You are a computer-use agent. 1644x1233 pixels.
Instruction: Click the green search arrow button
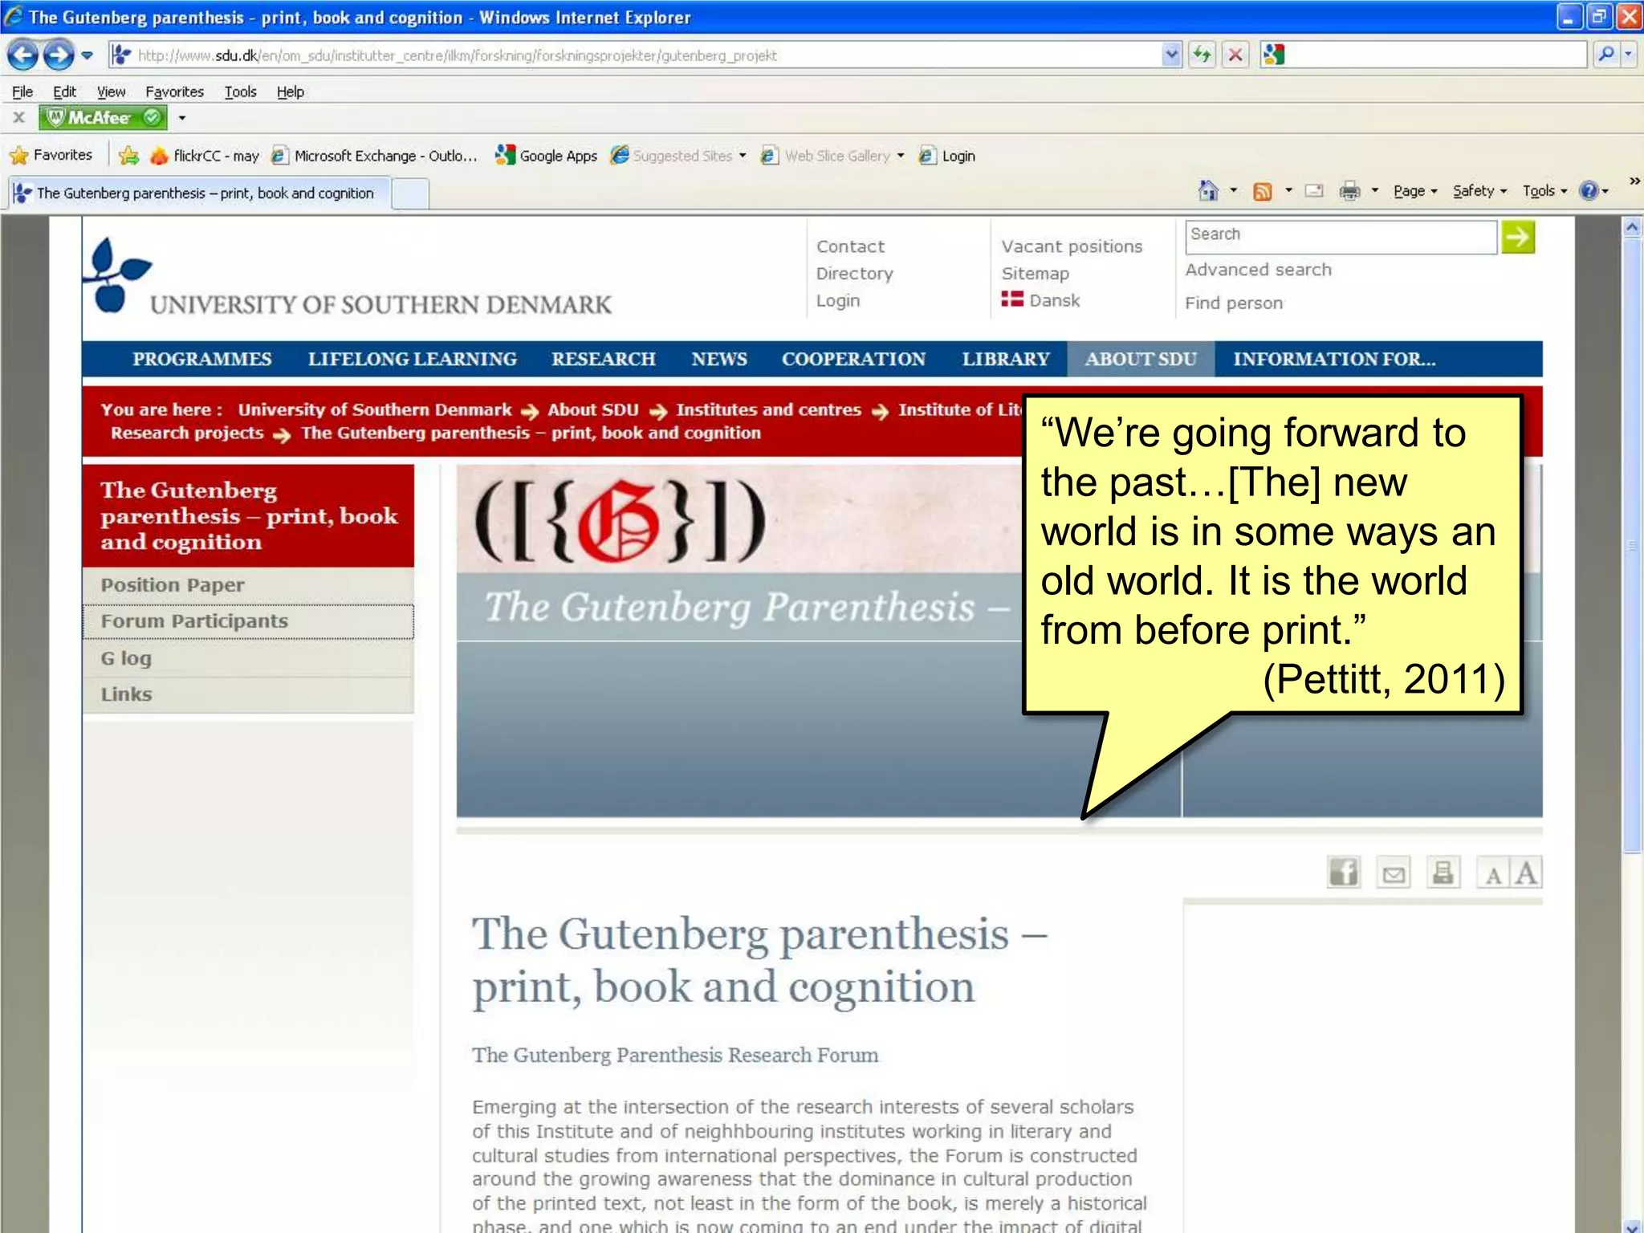click(x=1518, y=237)
